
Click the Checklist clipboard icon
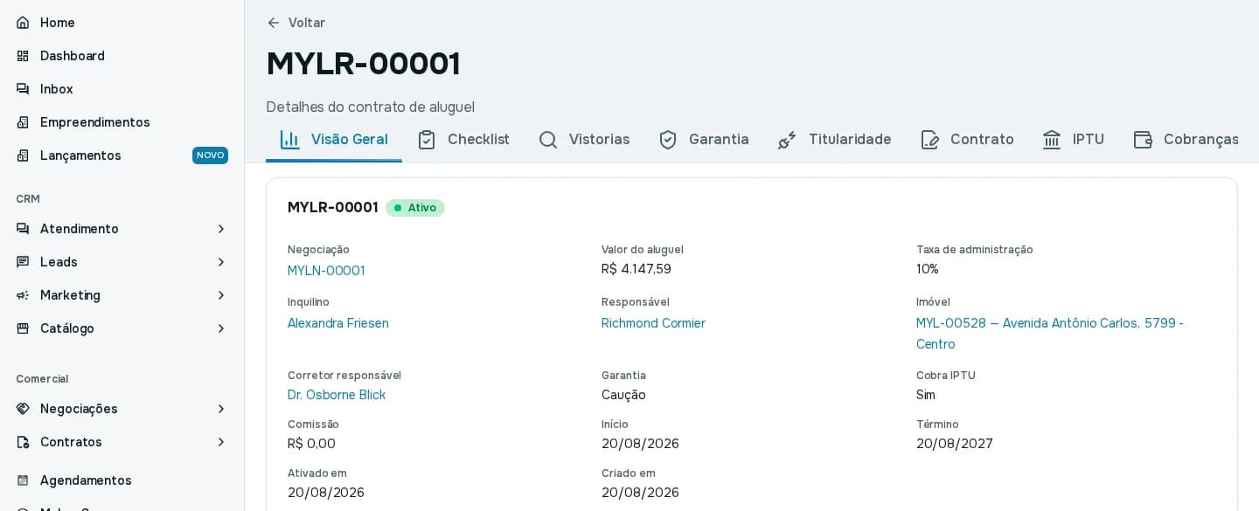coord(427,140)
